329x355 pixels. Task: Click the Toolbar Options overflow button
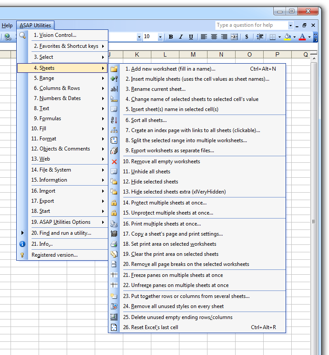click(315, 37)
